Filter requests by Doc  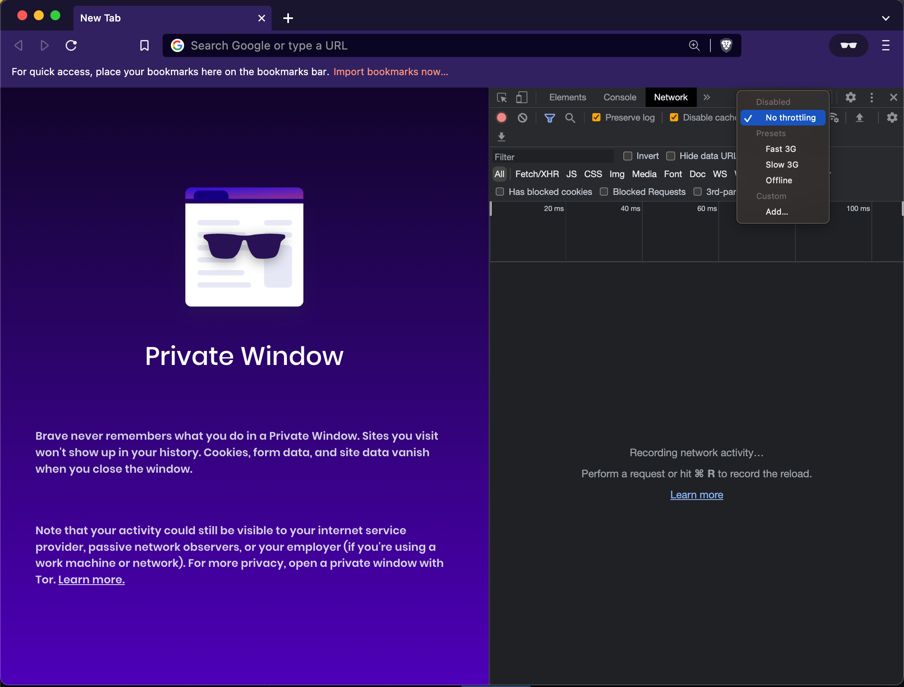click(x=697, y=174)
